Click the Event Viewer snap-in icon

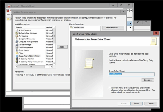[x=17, y=50]
